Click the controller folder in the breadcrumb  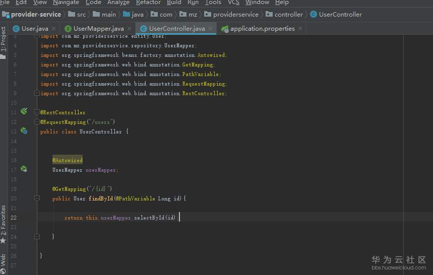click(x=288, y=15)
